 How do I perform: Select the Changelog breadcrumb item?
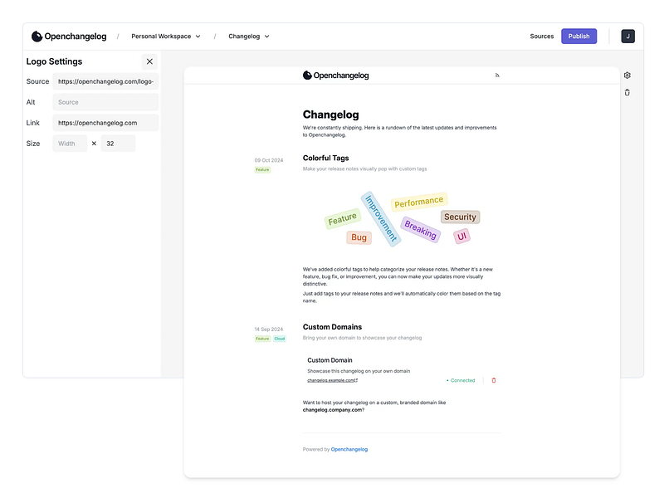click(243, 36)
